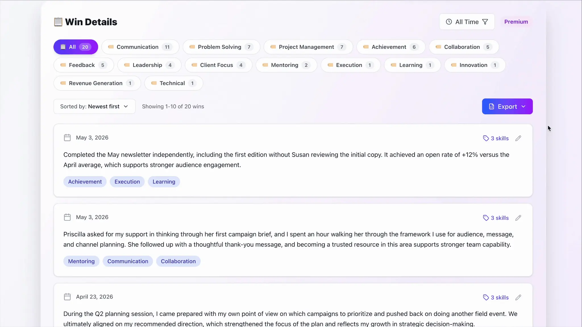Click the Achievement tag on the newsletter win
The image size is (582, 327).
(x=85, y=182)
